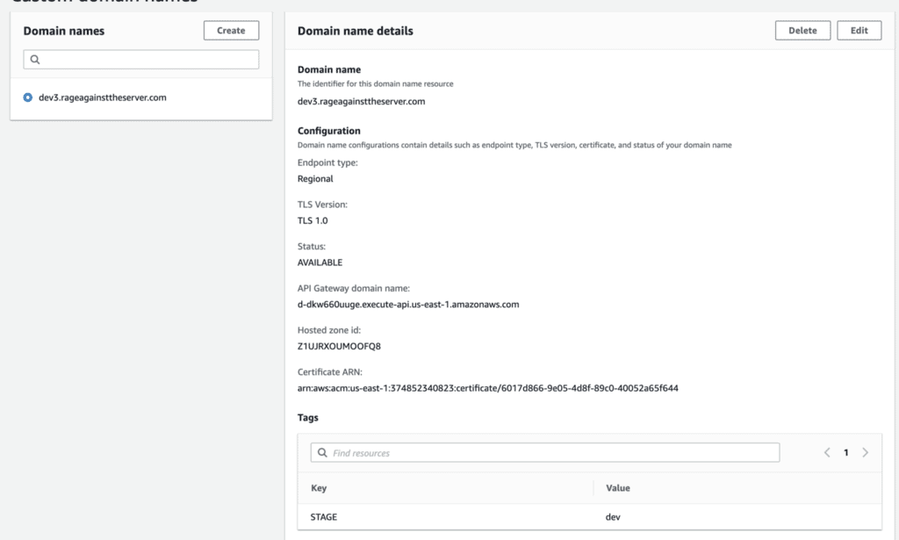This screenshot has height=540, width=899.
Task: Click the dev tag value cell
Action: pos(614,517)
